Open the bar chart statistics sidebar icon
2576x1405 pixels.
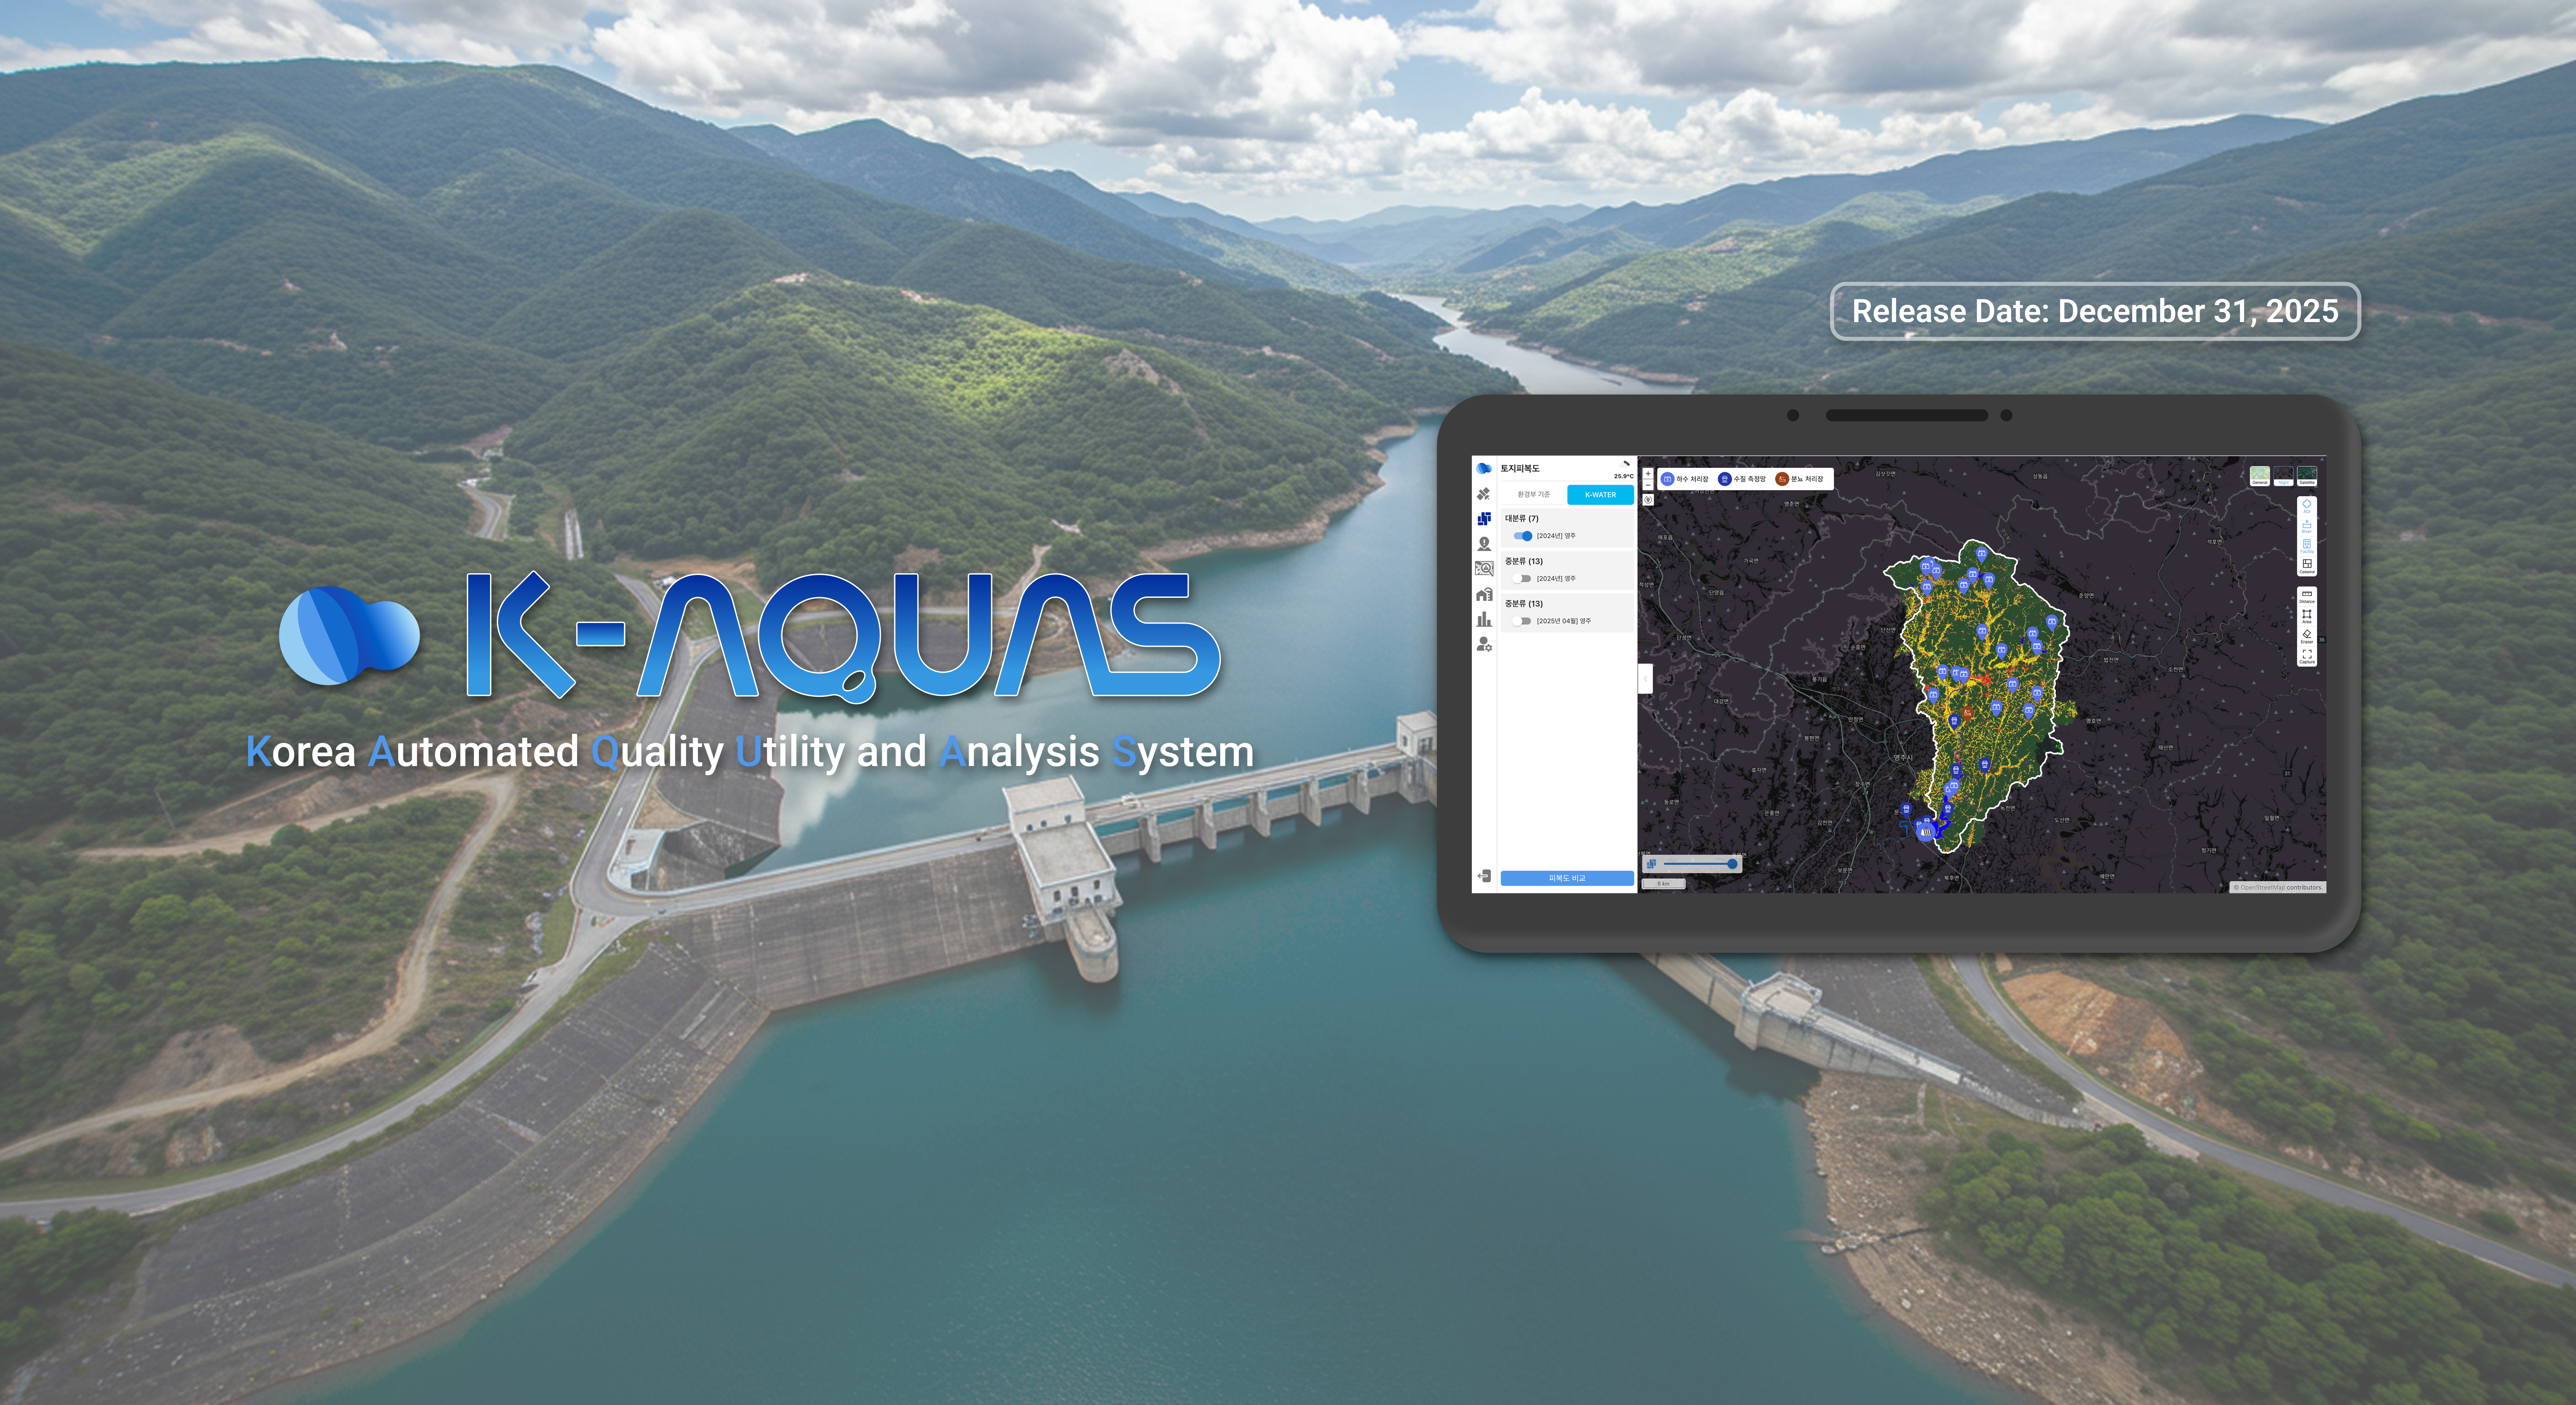[x=1484, y=619]
